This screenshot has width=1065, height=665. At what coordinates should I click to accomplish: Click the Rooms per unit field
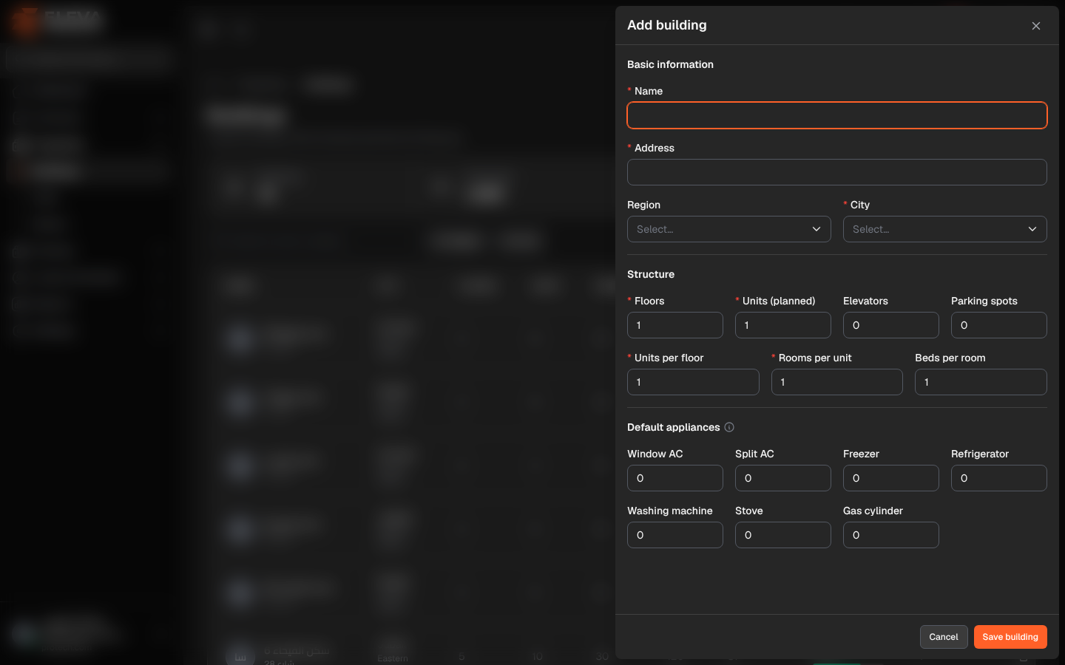click(837, 382)
